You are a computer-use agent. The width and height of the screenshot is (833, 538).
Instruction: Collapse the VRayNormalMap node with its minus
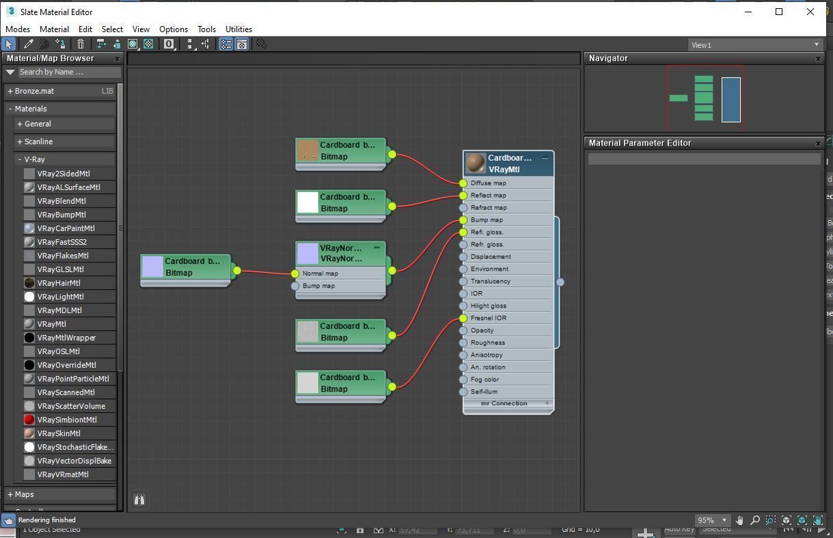[x=377, y=247]
